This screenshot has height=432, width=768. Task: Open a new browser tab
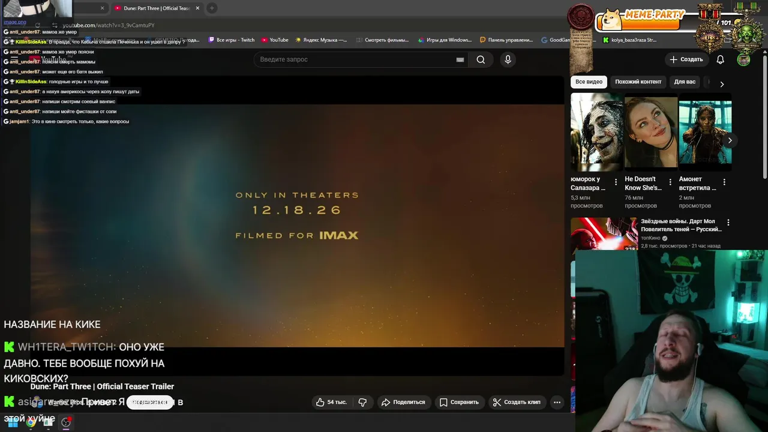(x=212, y=8)
